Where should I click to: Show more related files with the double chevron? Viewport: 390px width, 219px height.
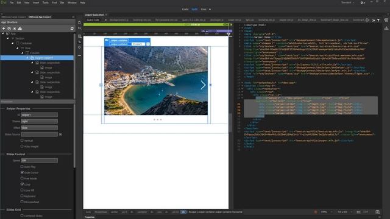(374, 20)
